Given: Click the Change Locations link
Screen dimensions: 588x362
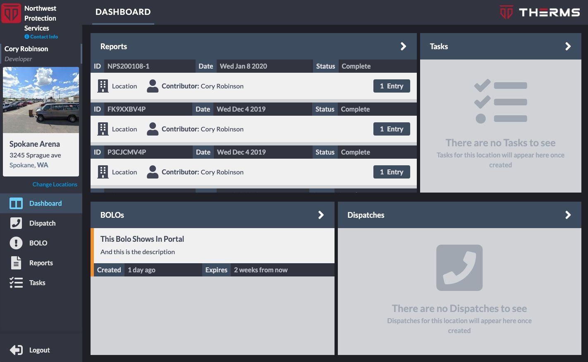Looking at the screenshot, I should 55,184.
